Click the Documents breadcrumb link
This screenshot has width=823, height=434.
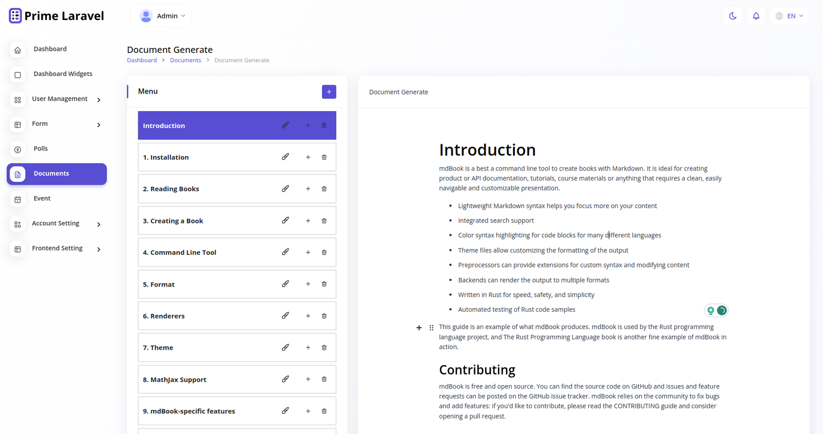[185, 61]
